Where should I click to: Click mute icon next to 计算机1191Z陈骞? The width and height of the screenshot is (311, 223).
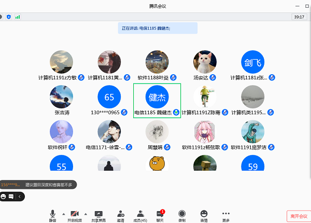click(225, 113)
